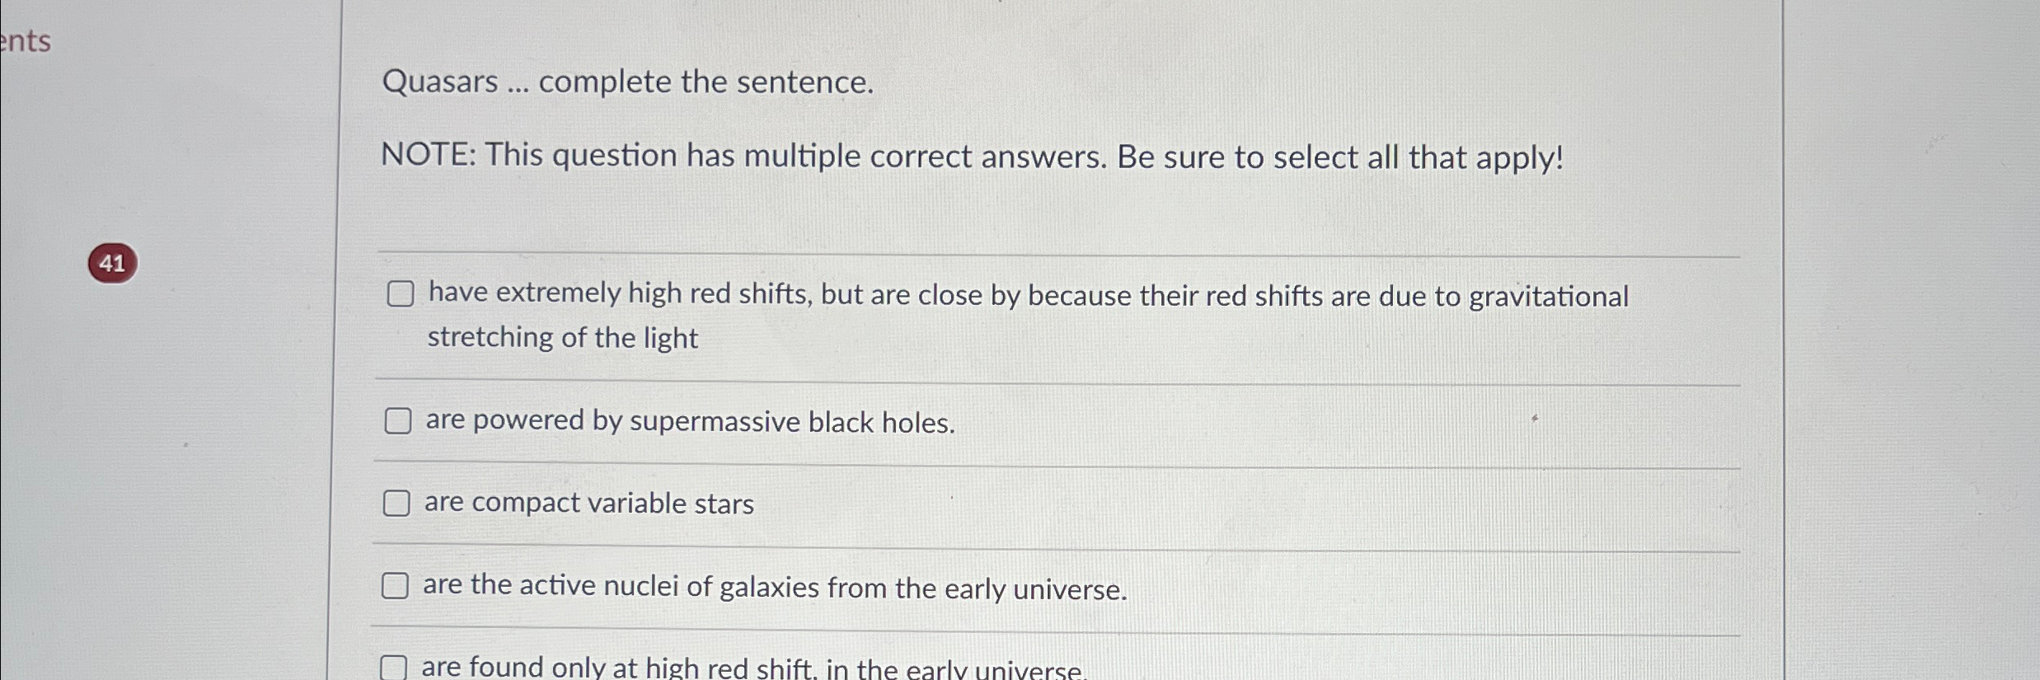The height and width of the screenshot is (680, 2040).
Task: Select 'are compact variable stars' answer
Action: coord(399,503)
